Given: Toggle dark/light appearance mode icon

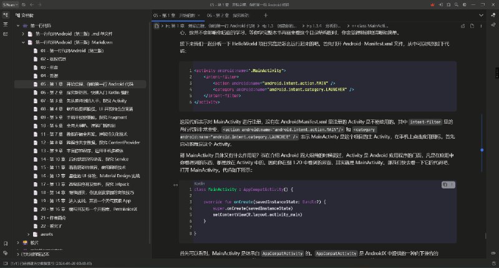Looking at the screenshot, I should pos(465,5).
